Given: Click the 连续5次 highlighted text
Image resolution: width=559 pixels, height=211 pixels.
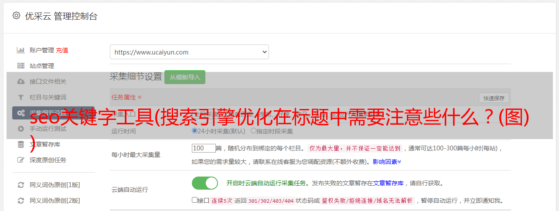Looking at the screenshot, I should click(x=222, y=201).
